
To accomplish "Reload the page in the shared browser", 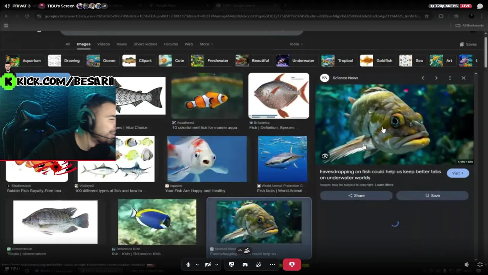I will [x=27, y=16].
